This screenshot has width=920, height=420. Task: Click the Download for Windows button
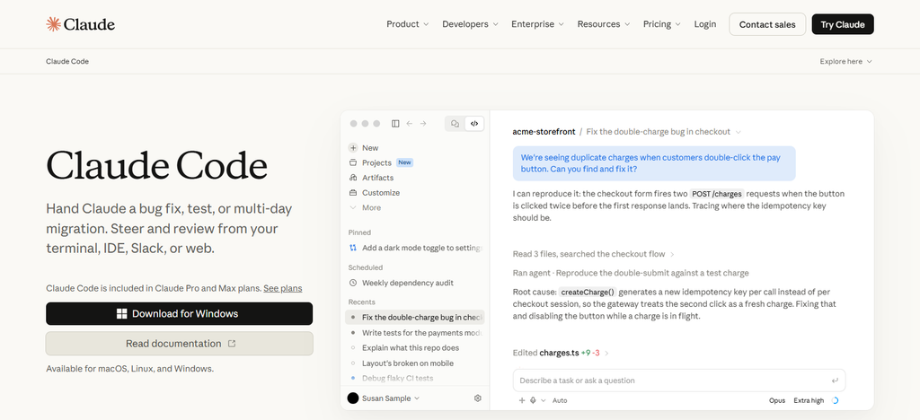click(180, 314)
